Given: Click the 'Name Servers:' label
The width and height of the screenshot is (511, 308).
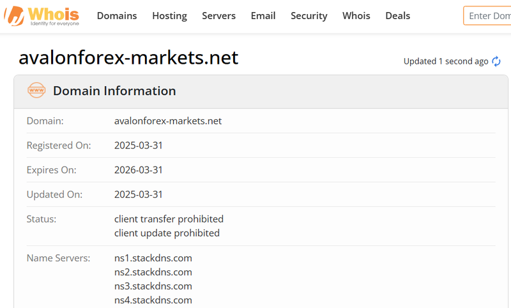Looking at the screenshot, I should 58,258.
